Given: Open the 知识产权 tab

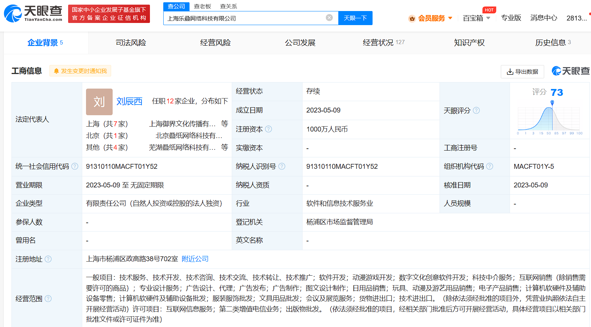Looking at the screenshot, I should pos(469,43).
